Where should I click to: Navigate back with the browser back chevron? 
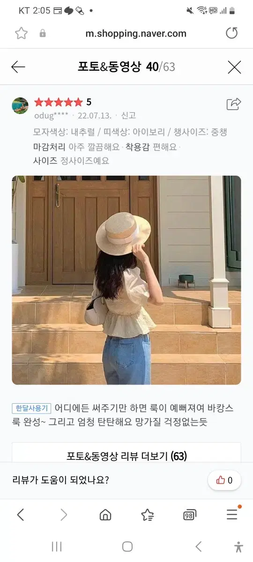tap(21, 515)
